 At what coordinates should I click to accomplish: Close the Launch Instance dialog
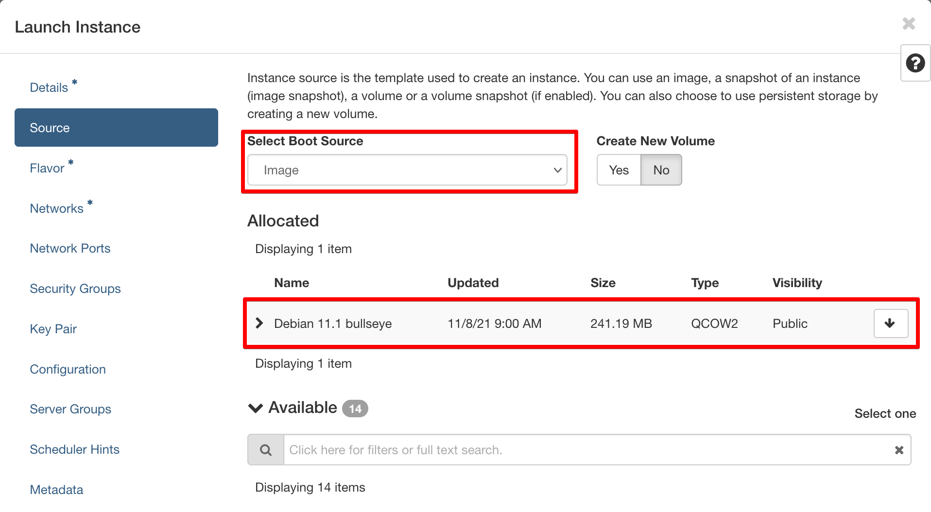[x=908, y=24]
